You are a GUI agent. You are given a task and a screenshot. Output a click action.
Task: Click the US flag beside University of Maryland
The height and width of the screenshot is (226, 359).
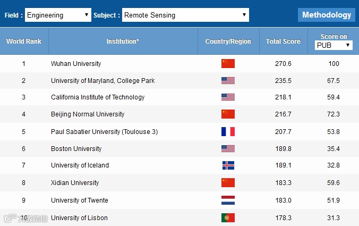point(228,81)
